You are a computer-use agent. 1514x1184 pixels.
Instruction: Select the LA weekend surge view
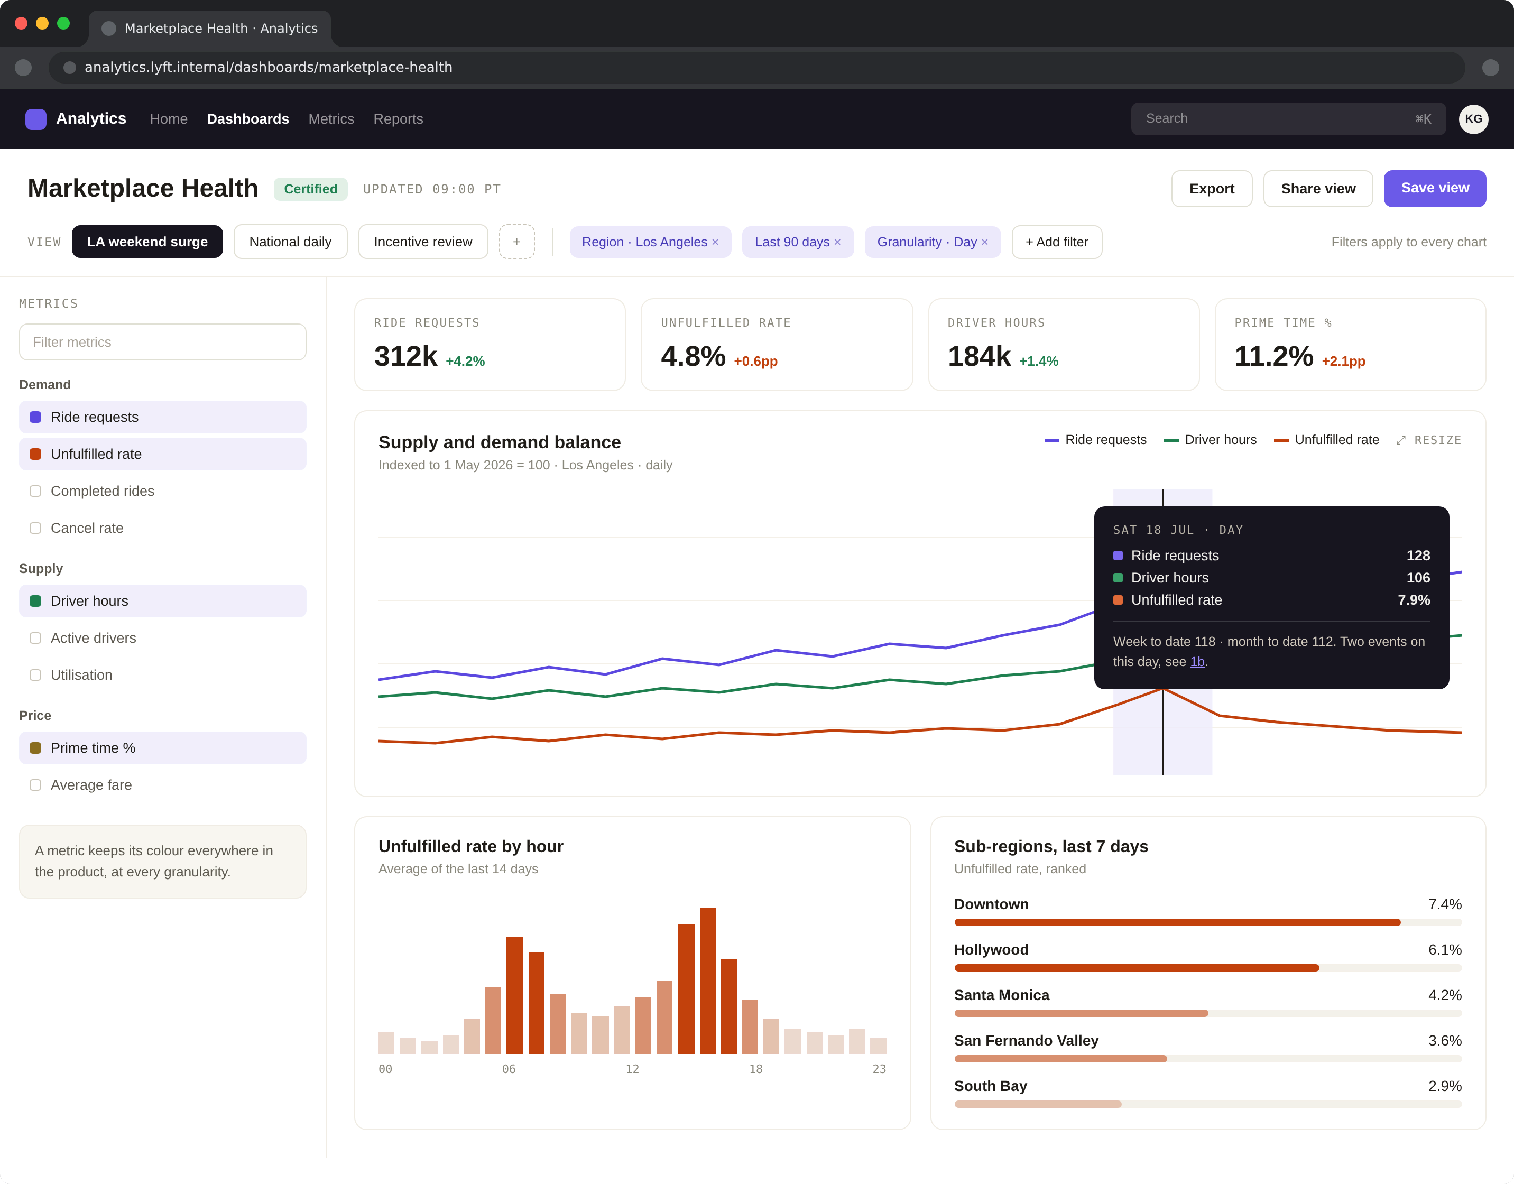click(x=147, y=241)
